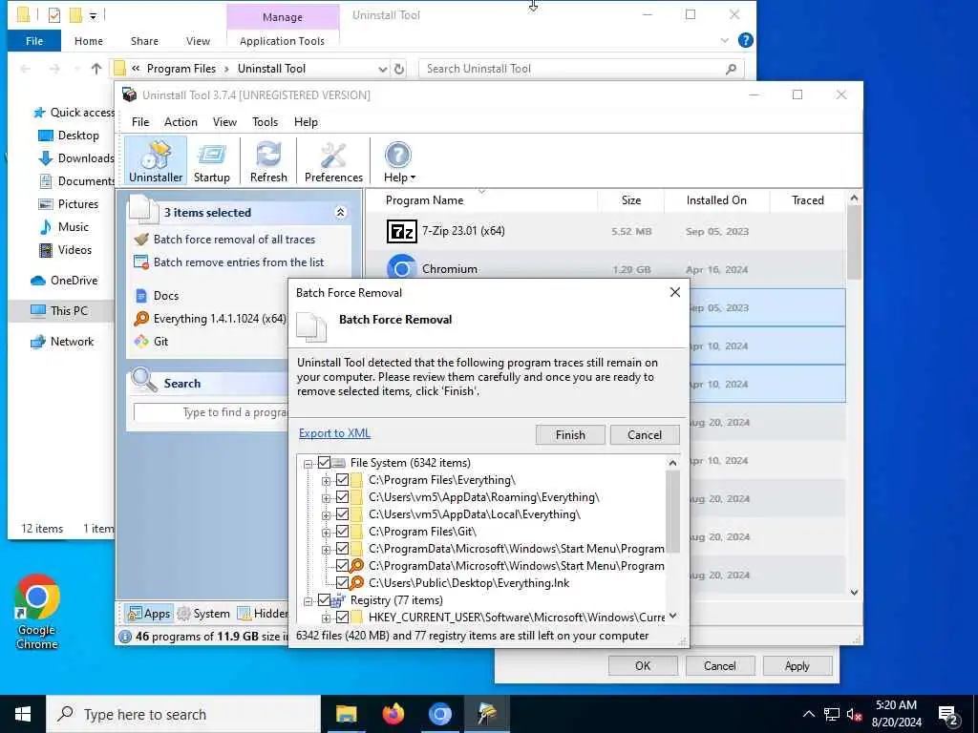Image resolution: width=978 pixels, height=733 pixels.
Task: Uncheck AppData\Local\Everything\ checkbox
Action: [343, 514]
